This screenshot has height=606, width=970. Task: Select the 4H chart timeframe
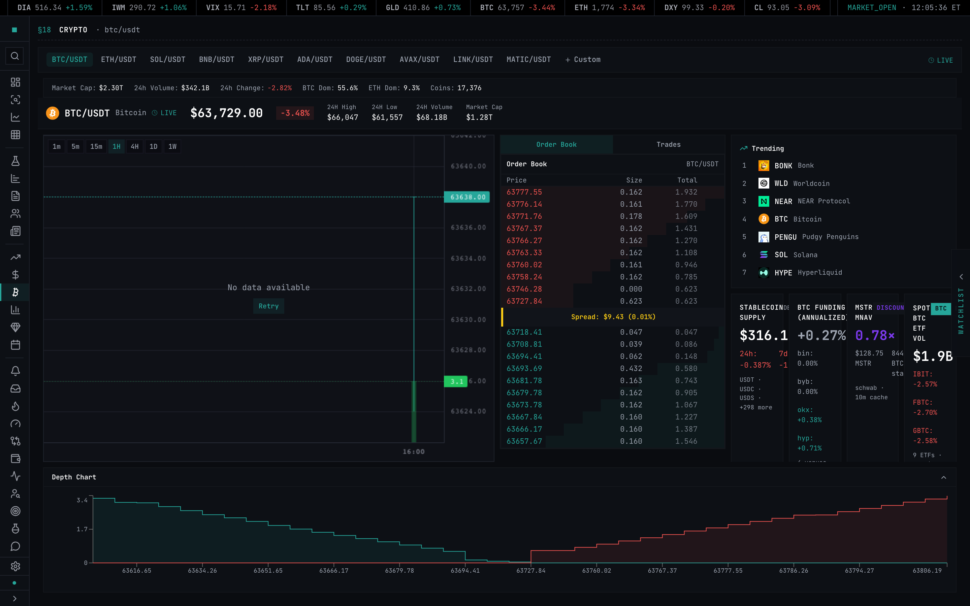[135, 147]
